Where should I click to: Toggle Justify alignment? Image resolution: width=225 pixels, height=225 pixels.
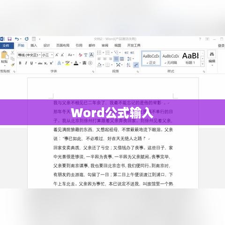click(x=116, y=59)
